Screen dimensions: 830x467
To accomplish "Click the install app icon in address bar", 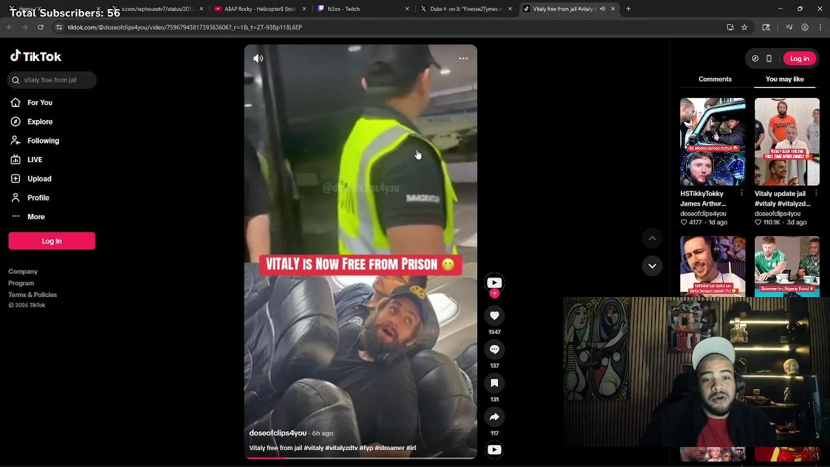I will pos(730,27).
